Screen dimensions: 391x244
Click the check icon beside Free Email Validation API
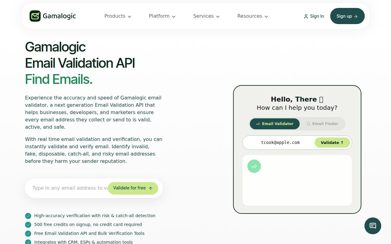28,234
